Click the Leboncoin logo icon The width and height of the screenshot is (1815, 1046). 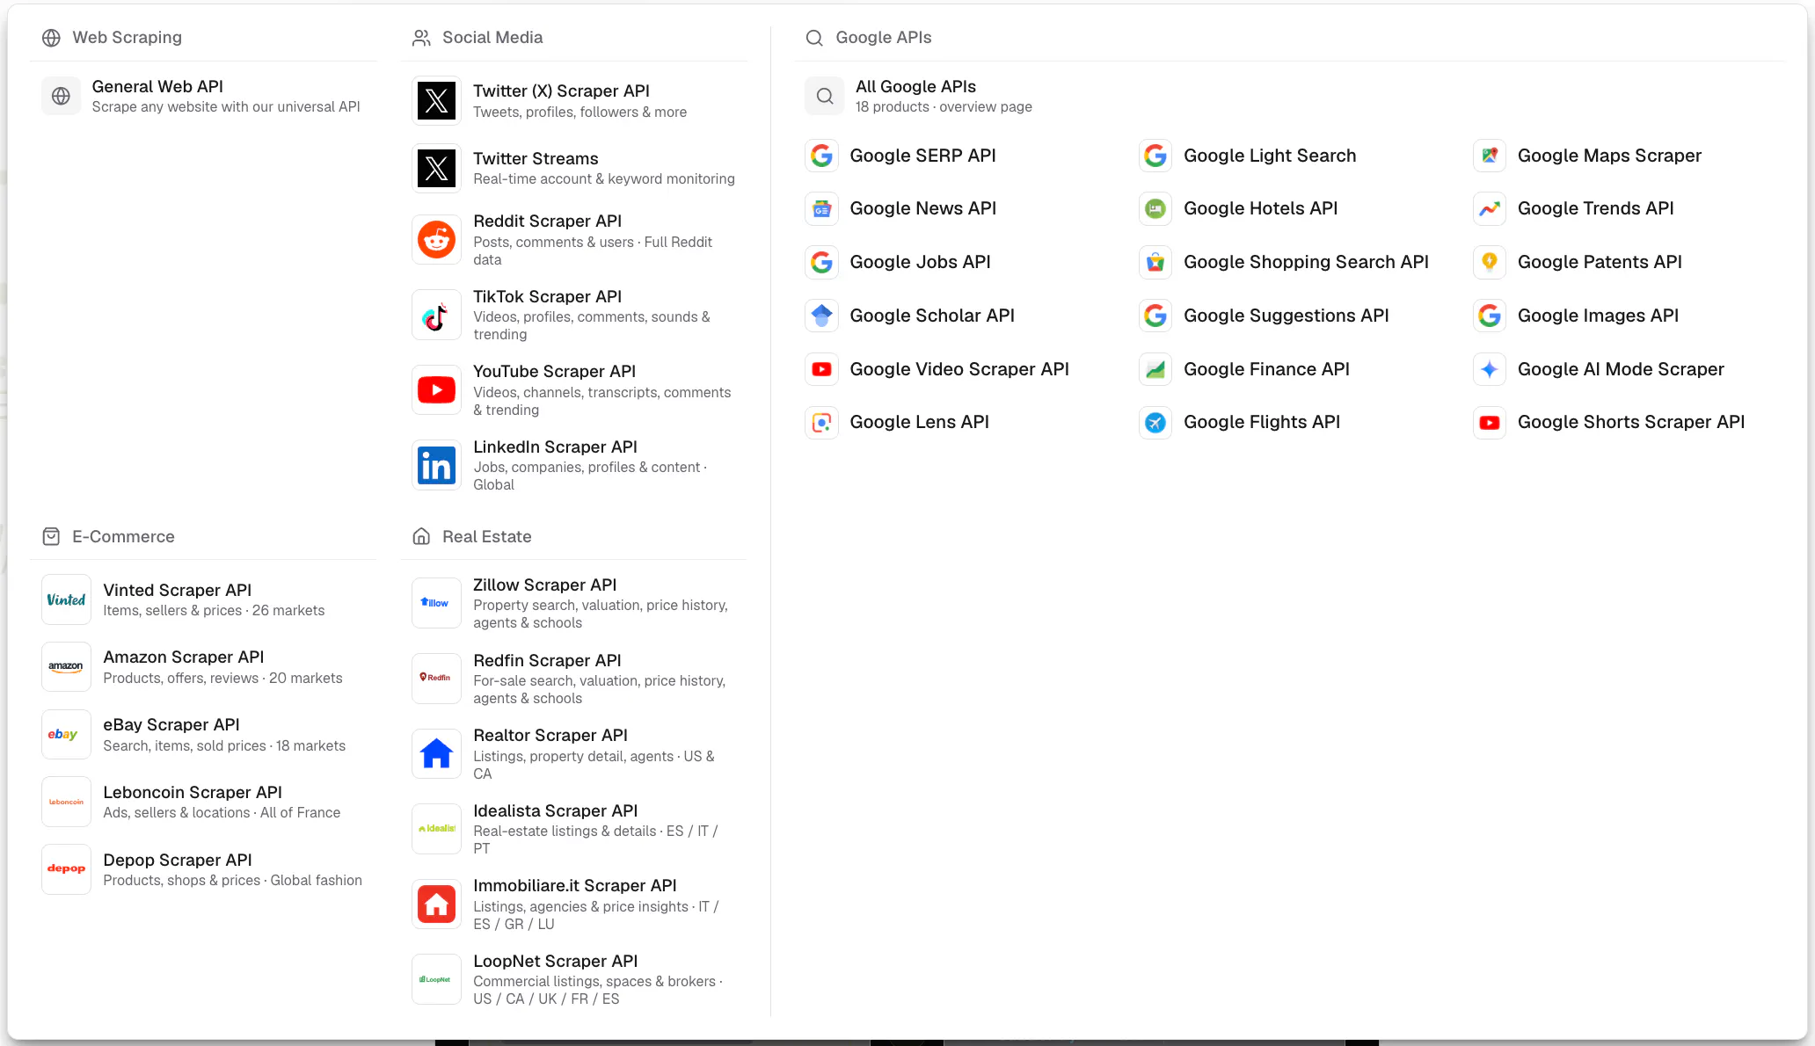(66, 802)
